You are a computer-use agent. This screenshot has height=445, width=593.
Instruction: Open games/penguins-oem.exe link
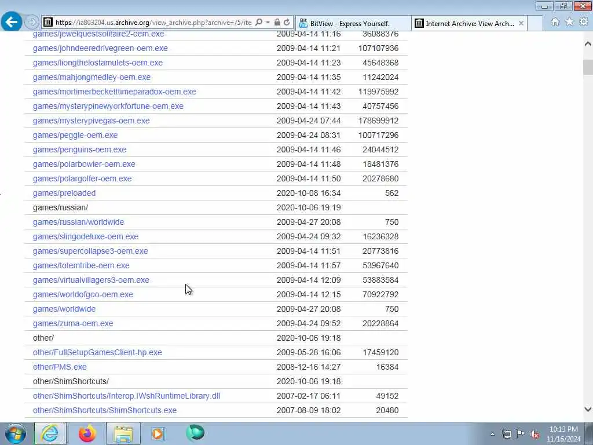coord(79,149)
